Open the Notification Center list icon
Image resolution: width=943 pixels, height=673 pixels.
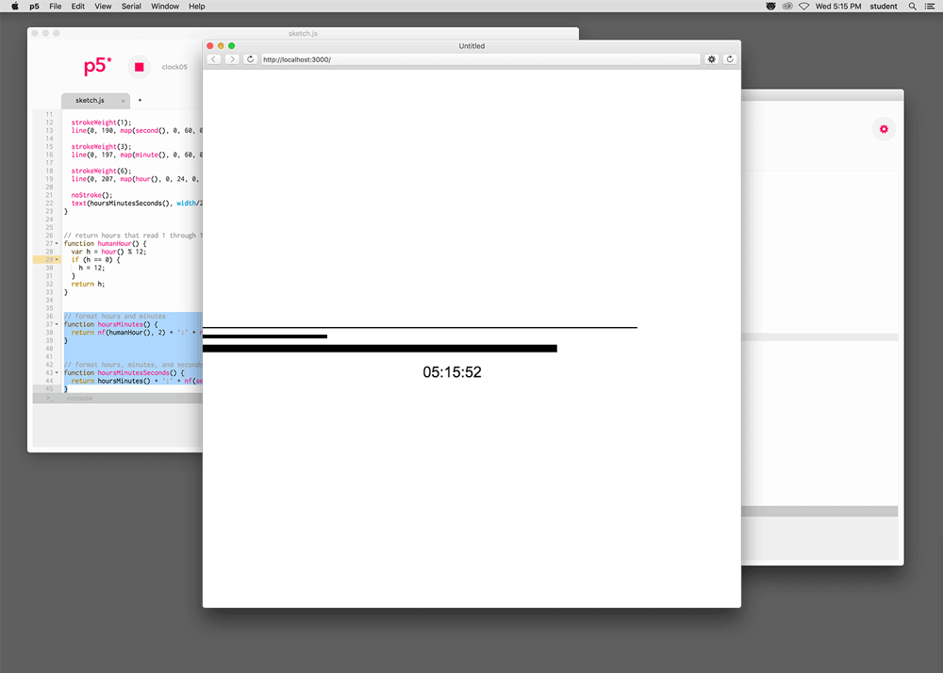(930, 6)
